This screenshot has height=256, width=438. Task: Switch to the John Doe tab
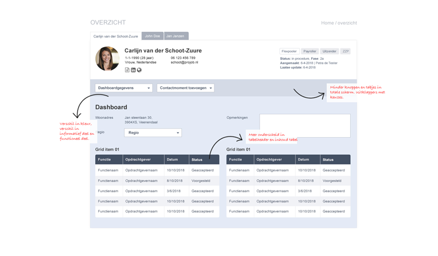tap(152, 36)
